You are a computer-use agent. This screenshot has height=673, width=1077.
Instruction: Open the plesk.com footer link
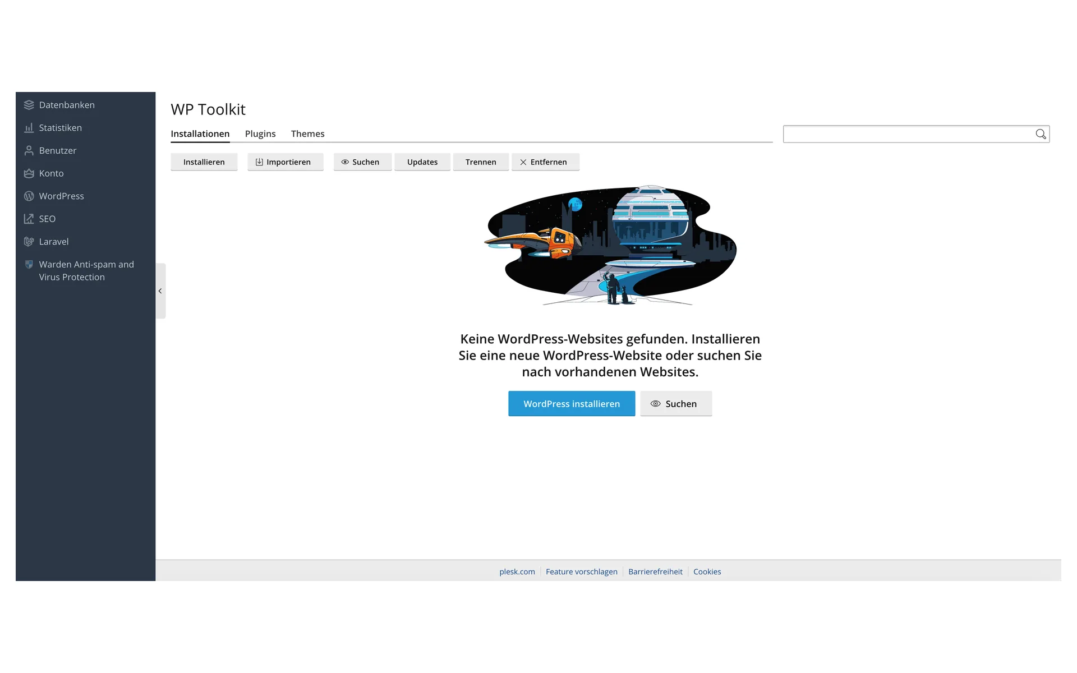point(517,571)
